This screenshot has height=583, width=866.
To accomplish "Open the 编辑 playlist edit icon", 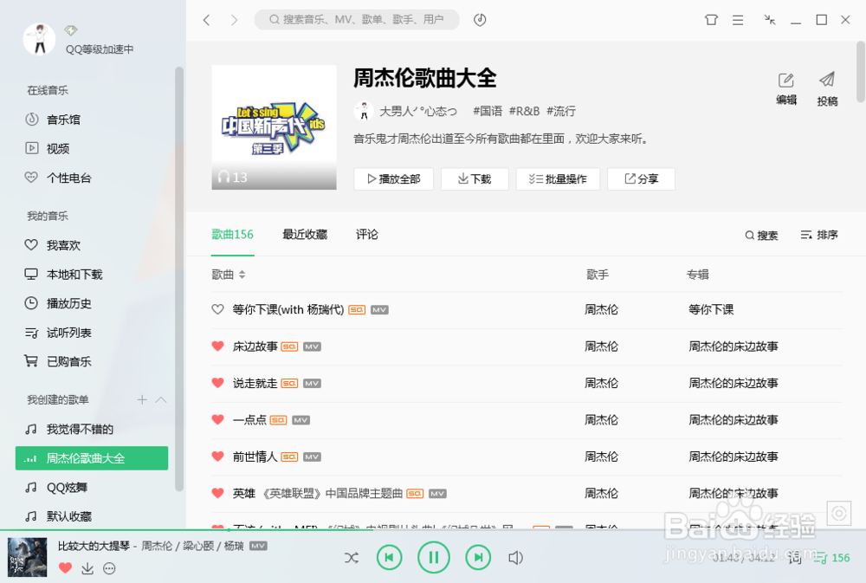I will coord(786,78).
